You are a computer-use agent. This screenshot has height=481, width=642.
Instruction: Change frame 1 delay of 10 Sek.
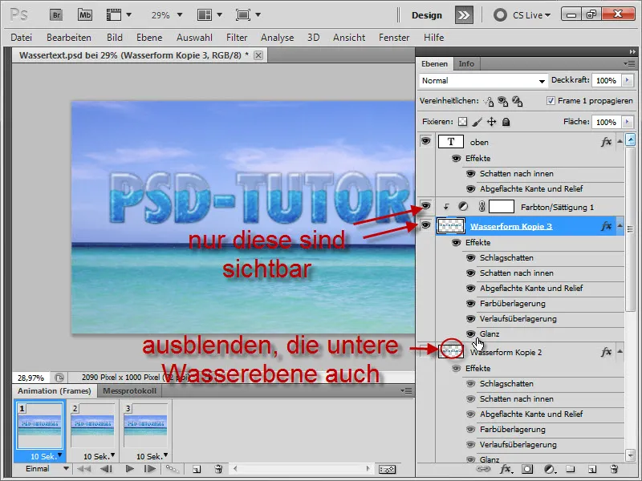click(46, 456)
